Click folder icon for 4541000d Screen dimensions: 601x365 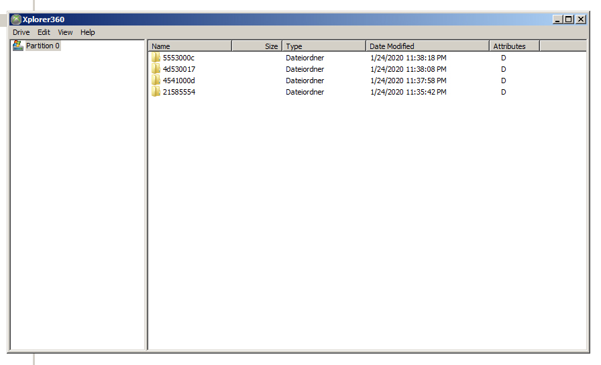[x=156, y=81]
